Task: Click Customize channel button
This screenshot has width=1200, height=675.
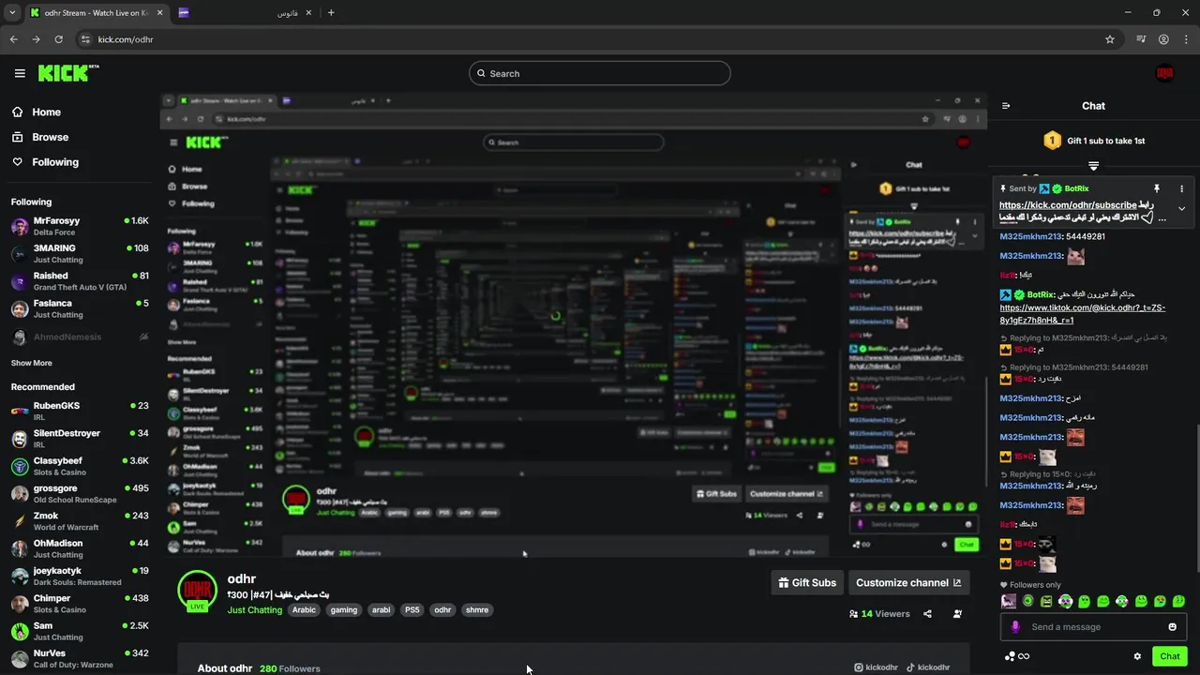Action: [908, 582]
